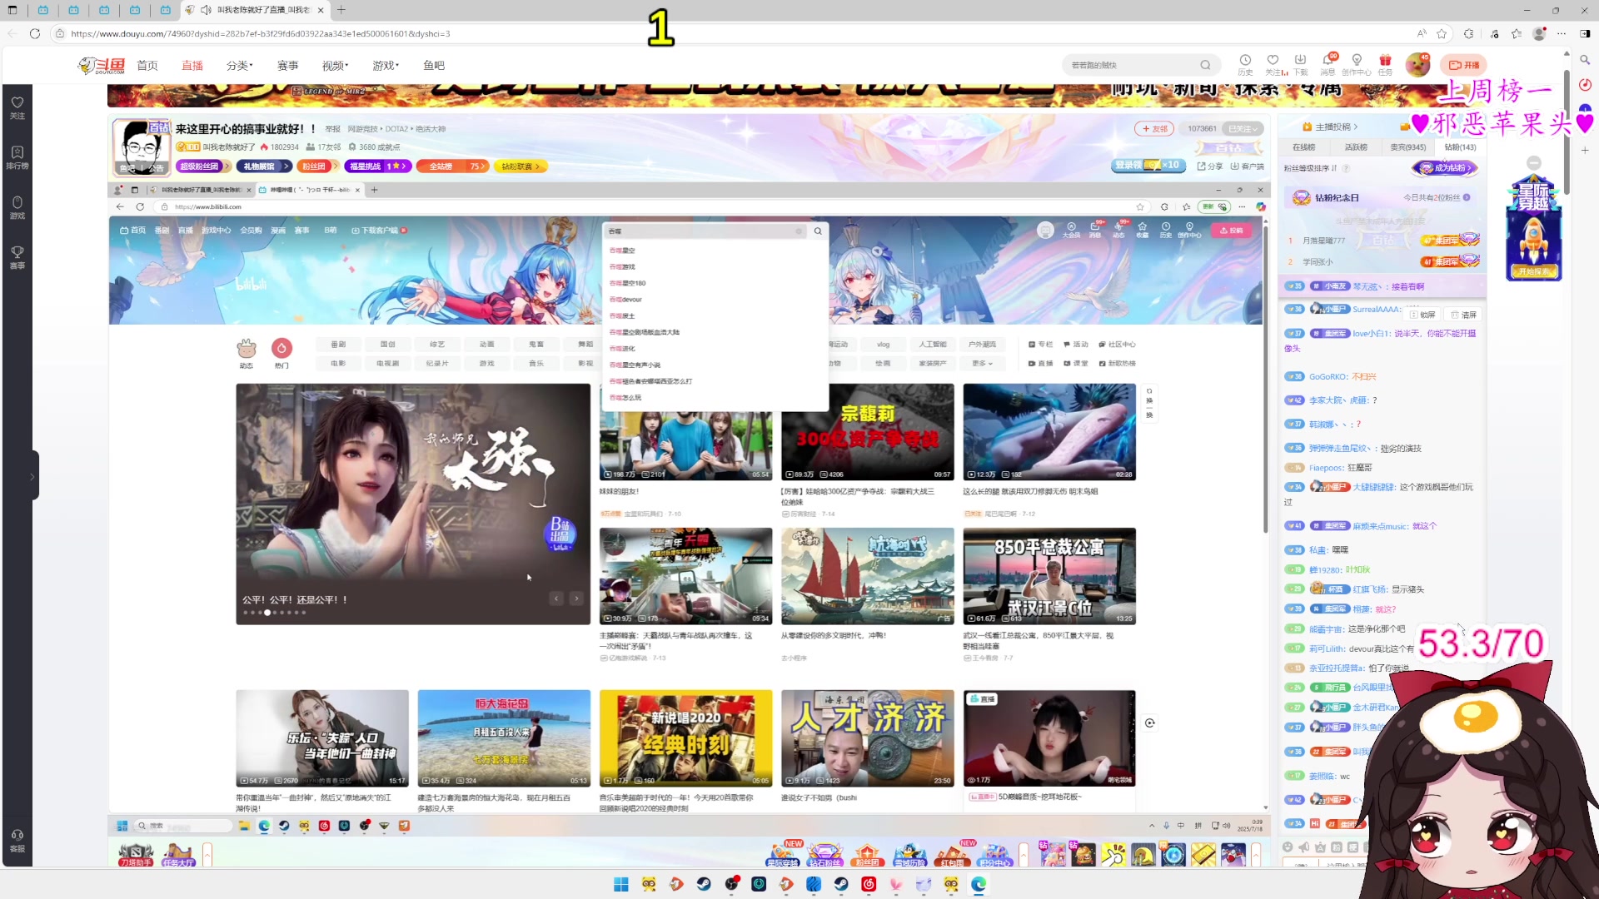Screen dimensions: 1599x899
Task: Start streaming with the 开播 button
Action: pos(1464,65)
